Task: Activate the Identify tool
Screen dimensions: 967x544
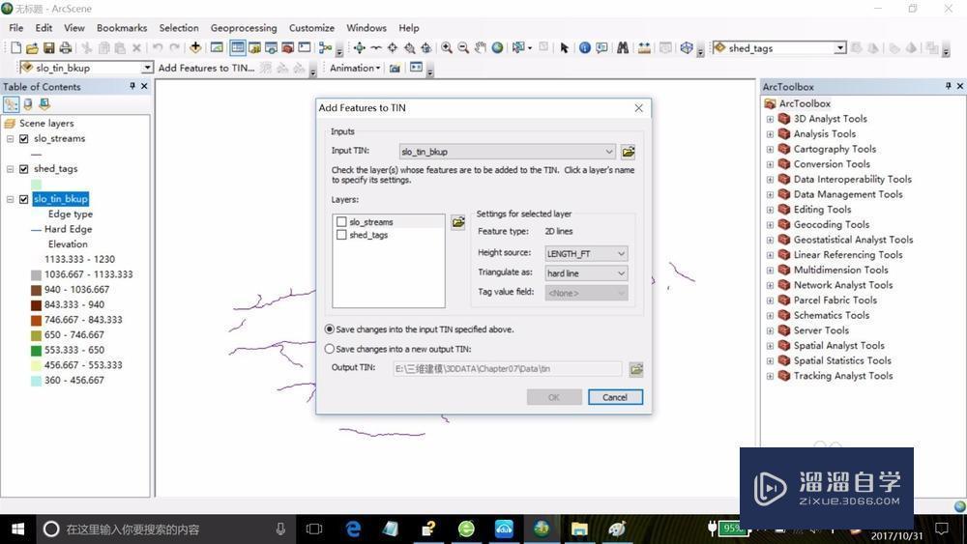Action: pyautogui.click(x=585, y=47)
